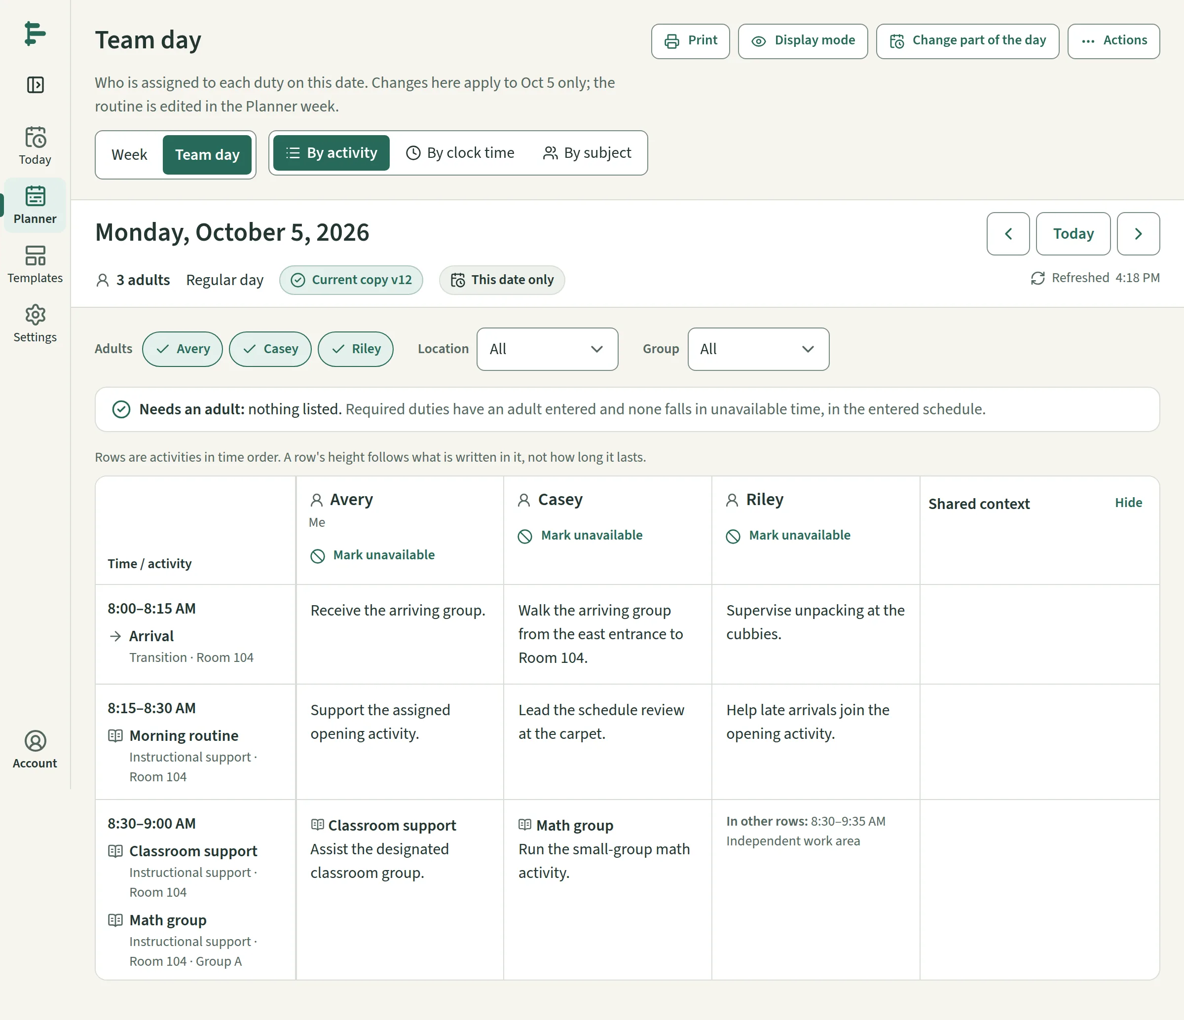Click the Arrival activity row label
The height and width of the screenshot is (1020, 1184).
[x=151, y=636]
